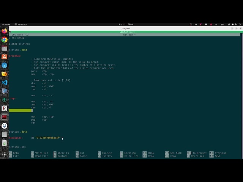
Task: Open the image viewer dock icon below VS Code
Action: pyautogui.click(x=4, y=91)
